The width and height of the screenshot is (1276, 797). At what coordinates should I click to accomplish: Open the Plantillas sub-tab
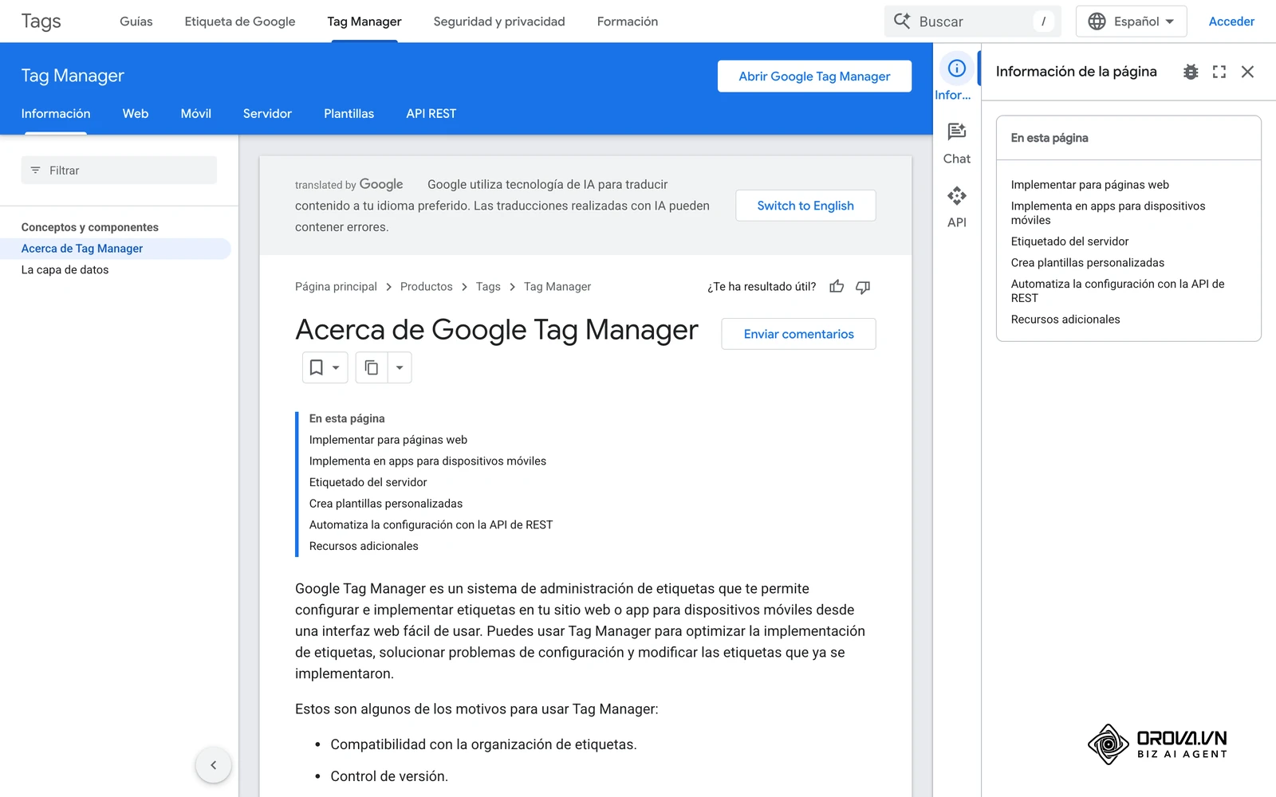coord(349,114)
